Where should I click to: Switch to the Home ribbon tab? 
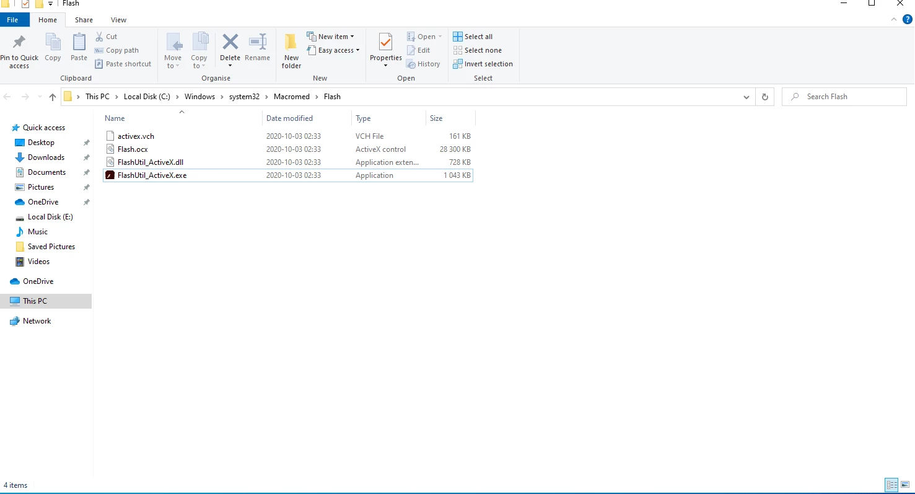click(x=48, y=20)
